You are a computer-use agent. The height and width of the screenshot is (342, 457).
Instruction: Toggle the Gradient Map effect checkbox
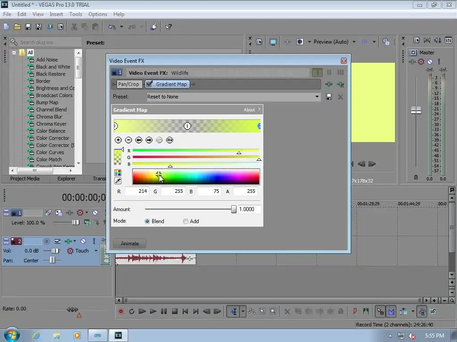pos(149,84)
